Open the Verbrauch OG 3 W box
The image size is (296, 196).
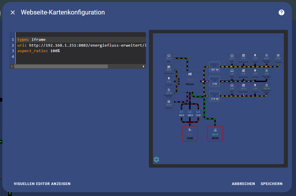[214, 81]
